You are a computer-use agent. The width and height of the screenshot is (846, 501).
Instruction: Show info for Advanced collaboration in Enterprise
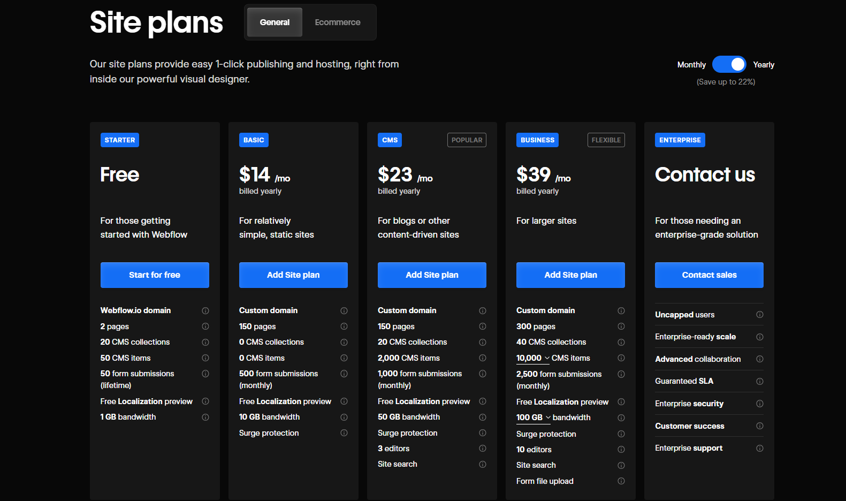[x=760, y=359]
